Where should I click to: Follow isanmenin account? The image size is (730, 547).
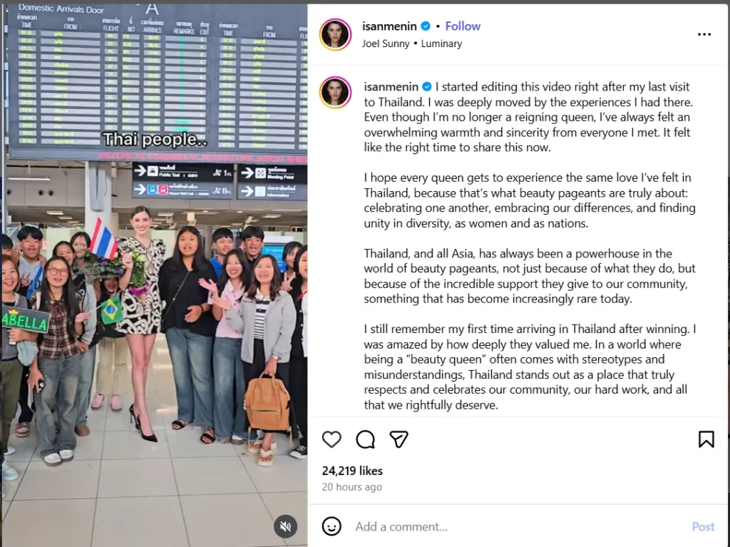pos(462,26)
